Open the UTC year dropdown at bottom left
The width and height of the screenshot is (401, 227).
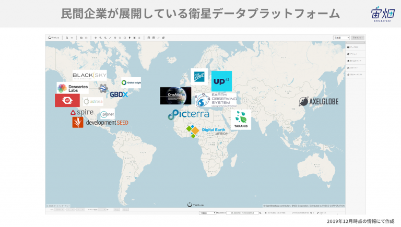59,210
